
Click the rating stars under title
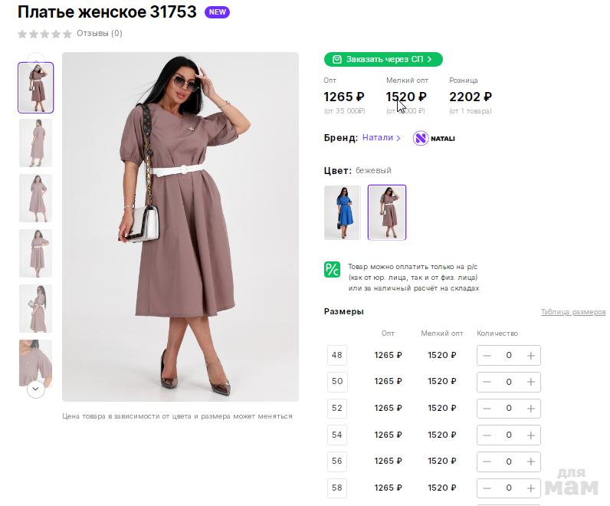[44, 34]
